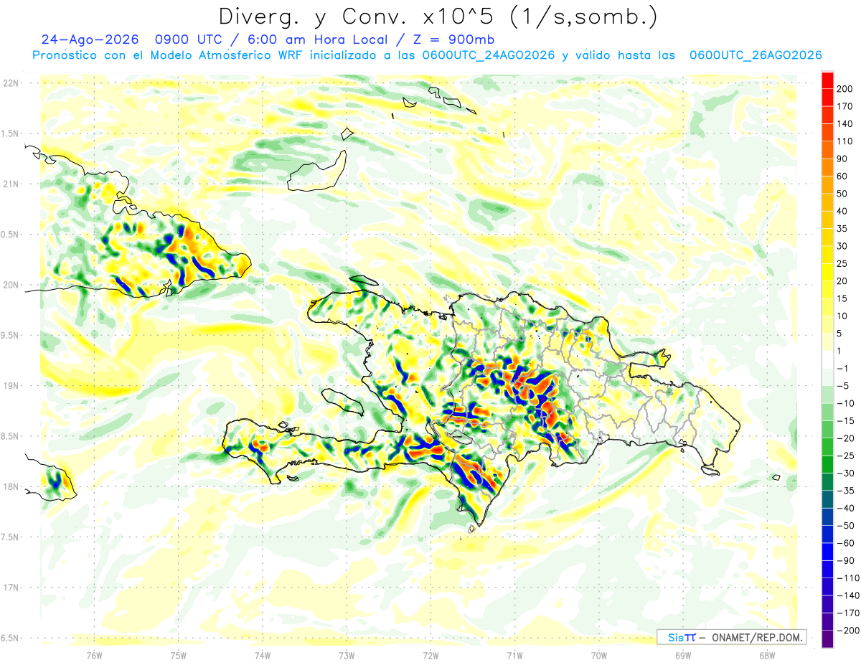Click the initialization time '0600UTC_24AGO2026'
The width and height of the screenshot is (861, 665).
pyautogui.click(x=489, y=55)
